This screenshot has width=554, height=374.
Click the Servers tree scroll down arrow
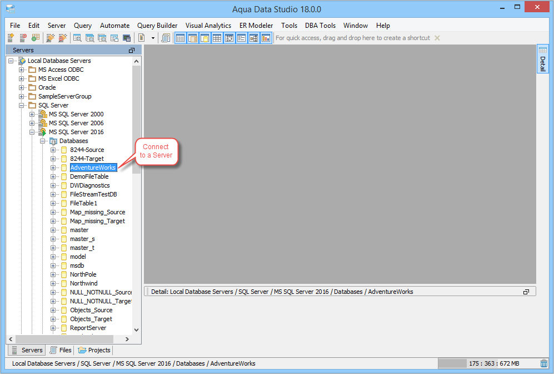136,330
